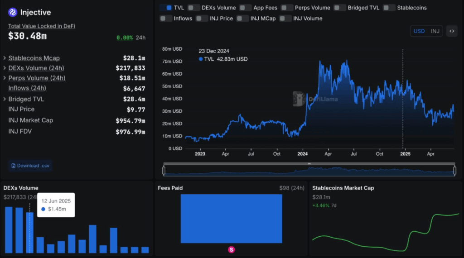This screenshot has width=464, height=258.
Task: Open the Perps Volume (24h) link
Action: coord(37,78)
